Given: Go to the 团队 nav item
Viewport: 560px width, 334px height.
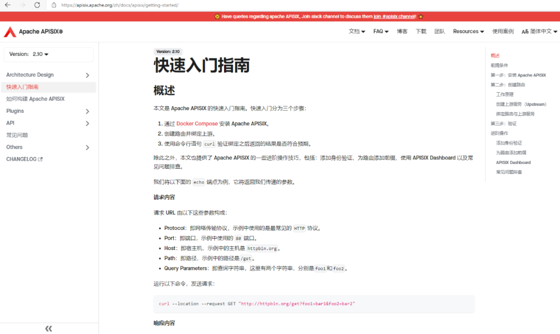Looking at the screenshot, I should (x=440, y=32).
